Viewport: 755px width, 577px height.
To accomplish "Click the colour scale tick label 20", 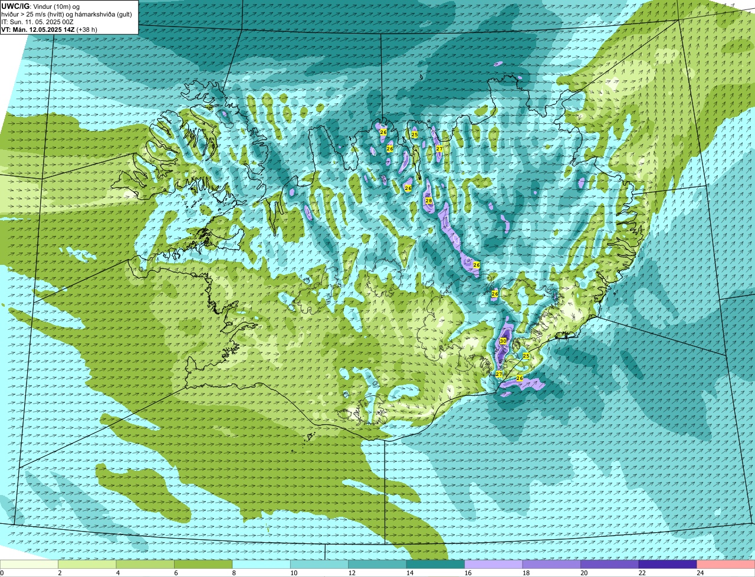I will (x=584, y=573).
